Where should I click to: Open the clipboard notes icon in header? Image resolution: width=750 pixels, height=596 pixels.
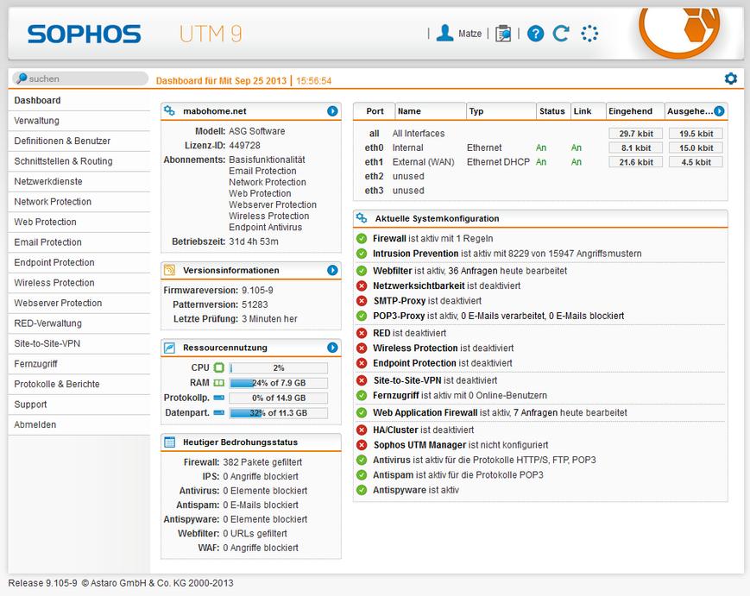point(503,33)
